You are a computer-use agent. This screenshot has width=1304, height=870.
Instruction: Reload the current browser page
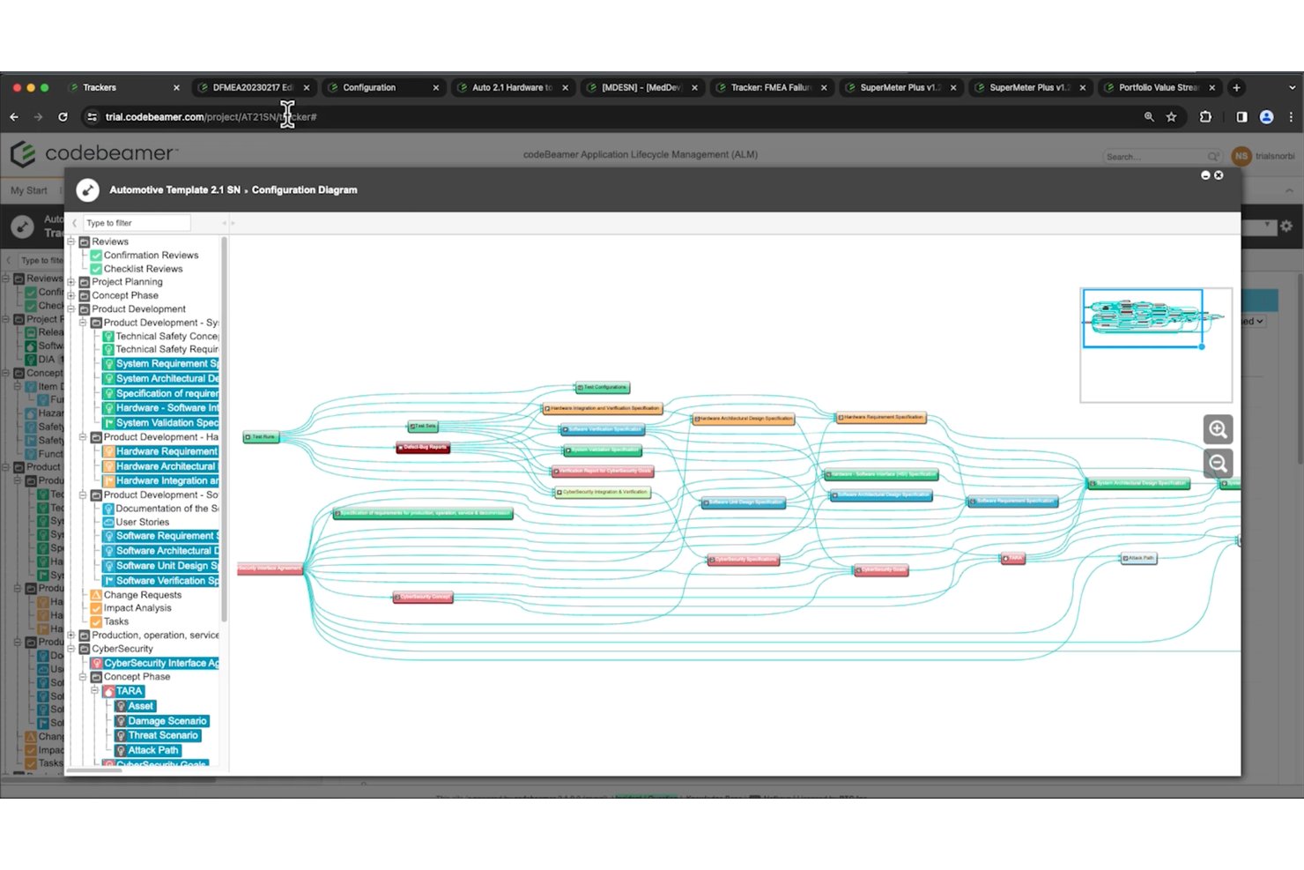(x=63, y=116)
